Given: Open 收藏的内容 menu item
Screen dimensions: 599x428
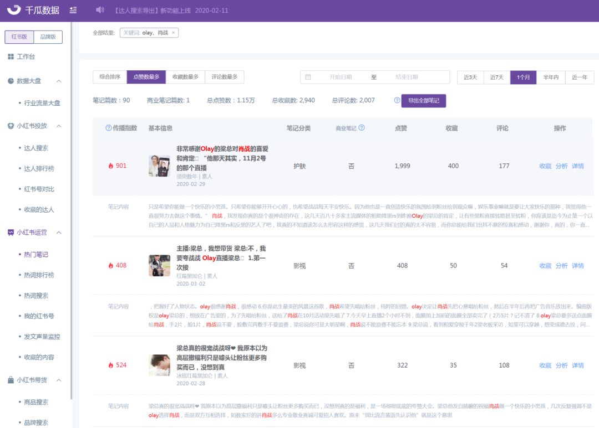Looking at the screenshot, I should click(x=39, y=358).
